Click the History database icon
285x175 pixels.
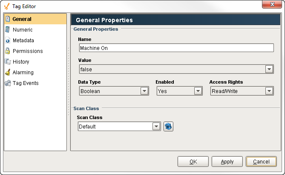coord(8,61)
